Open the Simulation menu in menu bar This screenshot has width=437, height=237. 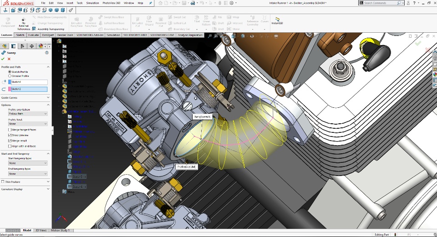(x=92, y=3)
